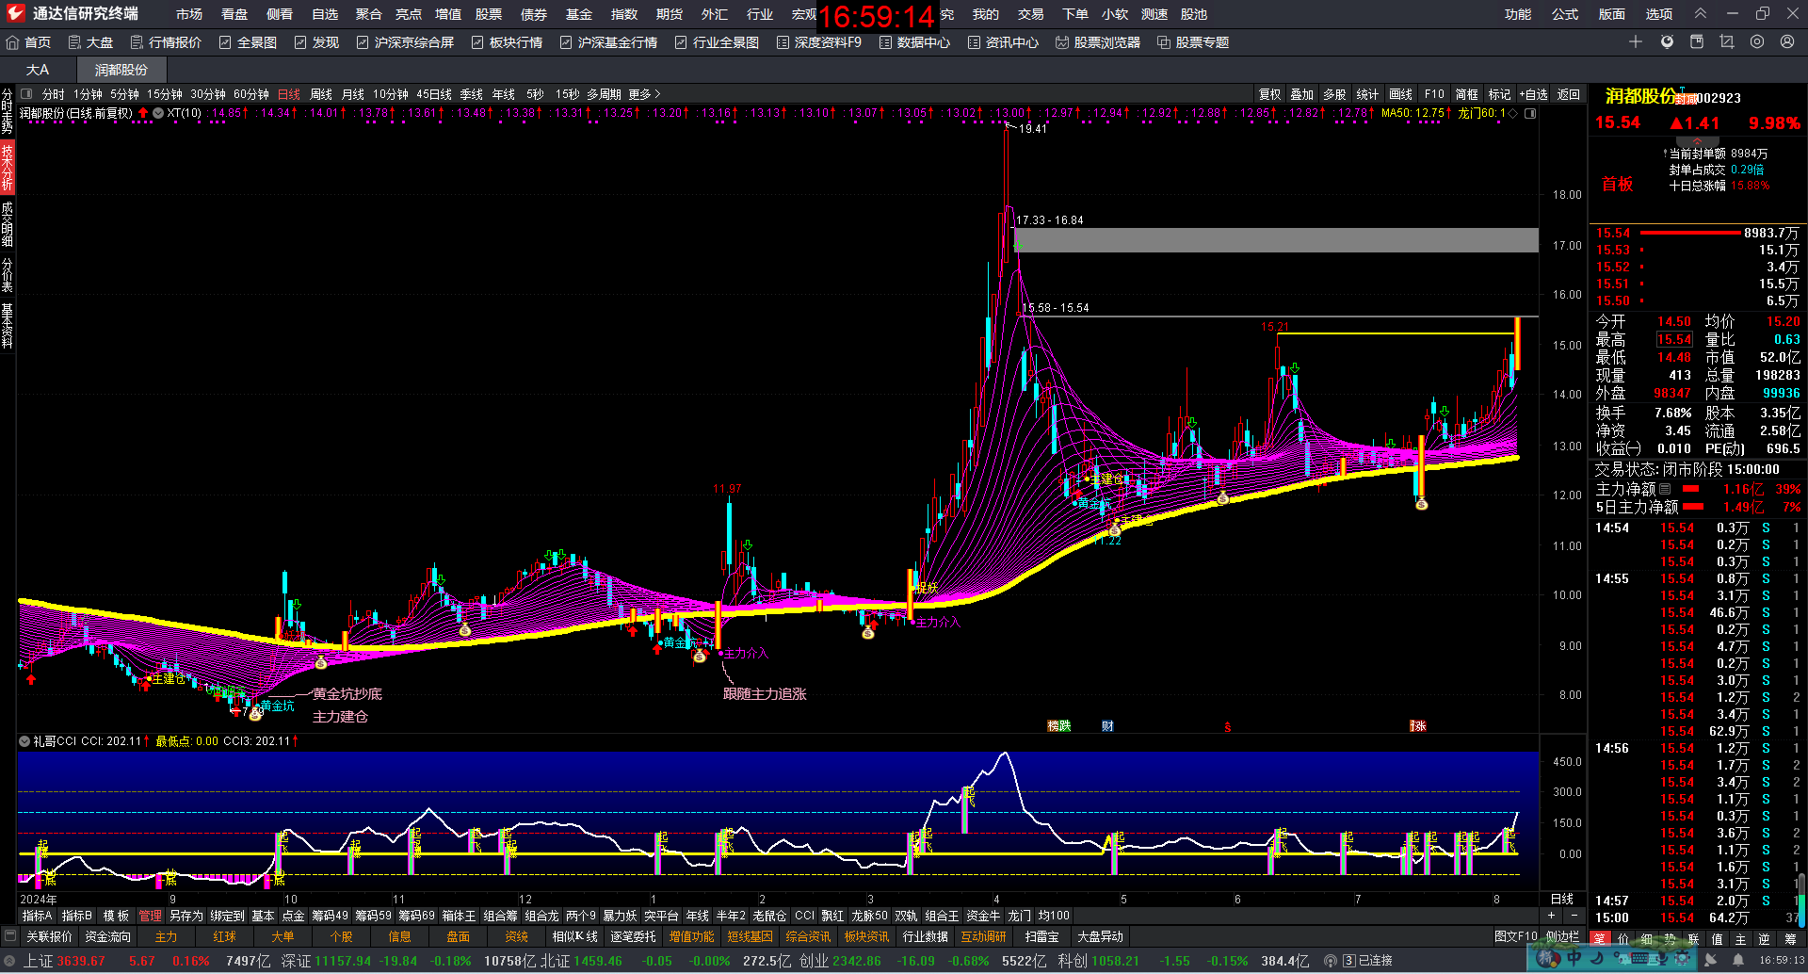Click F10 button
1808x974 pixels.
pyautogui.click(x=1434, y=94)
